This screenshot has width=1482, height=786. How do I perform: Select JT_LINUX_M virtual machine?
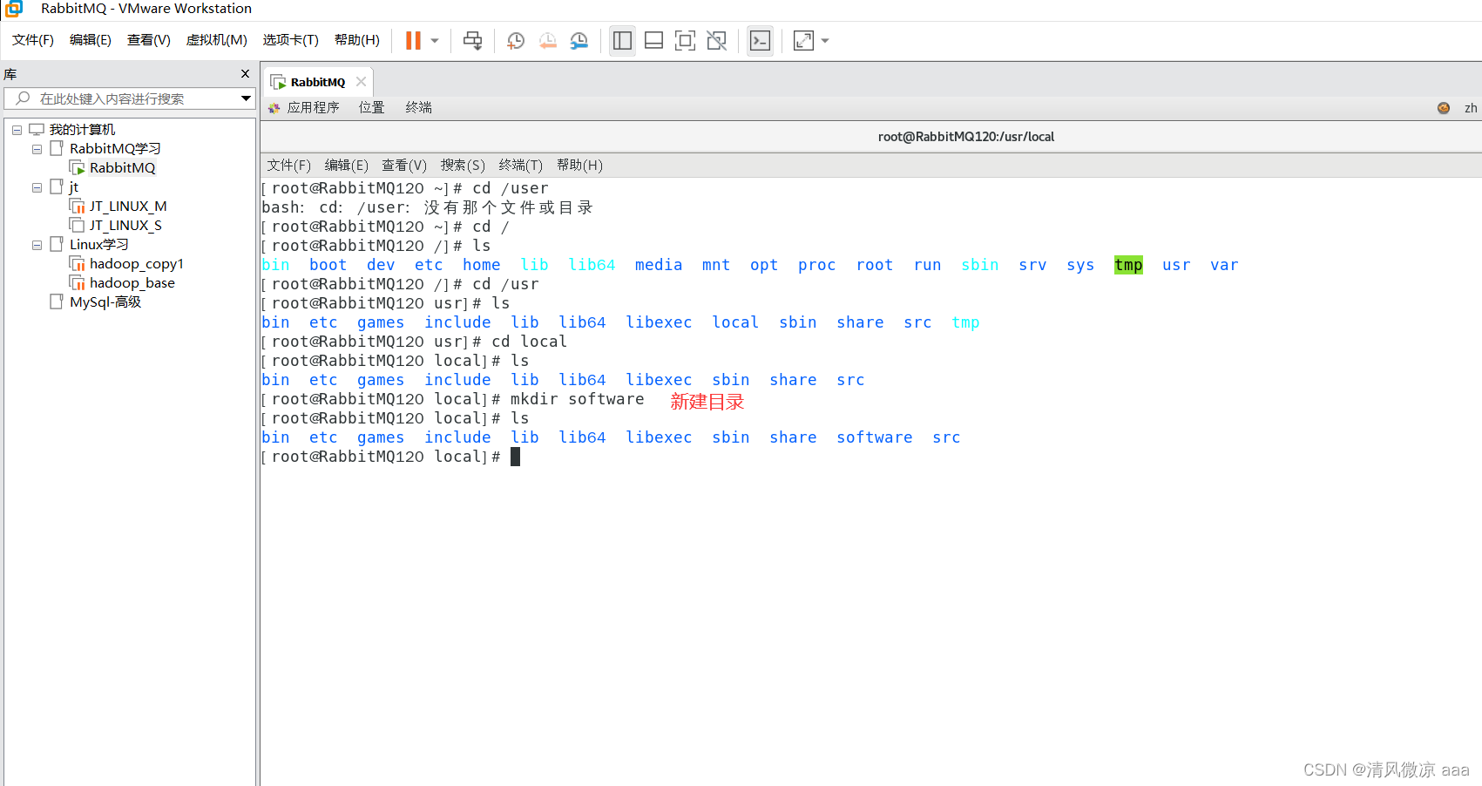coord(128,207)
